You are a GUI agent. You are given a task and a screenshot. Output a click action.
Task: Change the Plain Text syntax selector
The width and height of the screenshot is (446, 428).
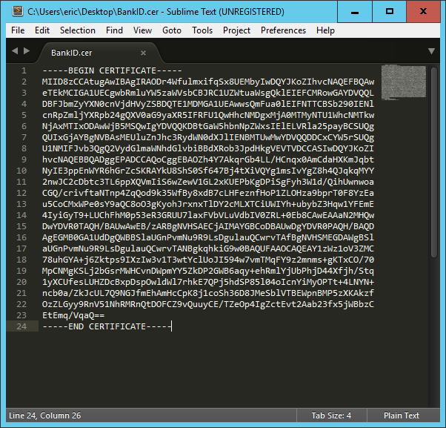402,415
